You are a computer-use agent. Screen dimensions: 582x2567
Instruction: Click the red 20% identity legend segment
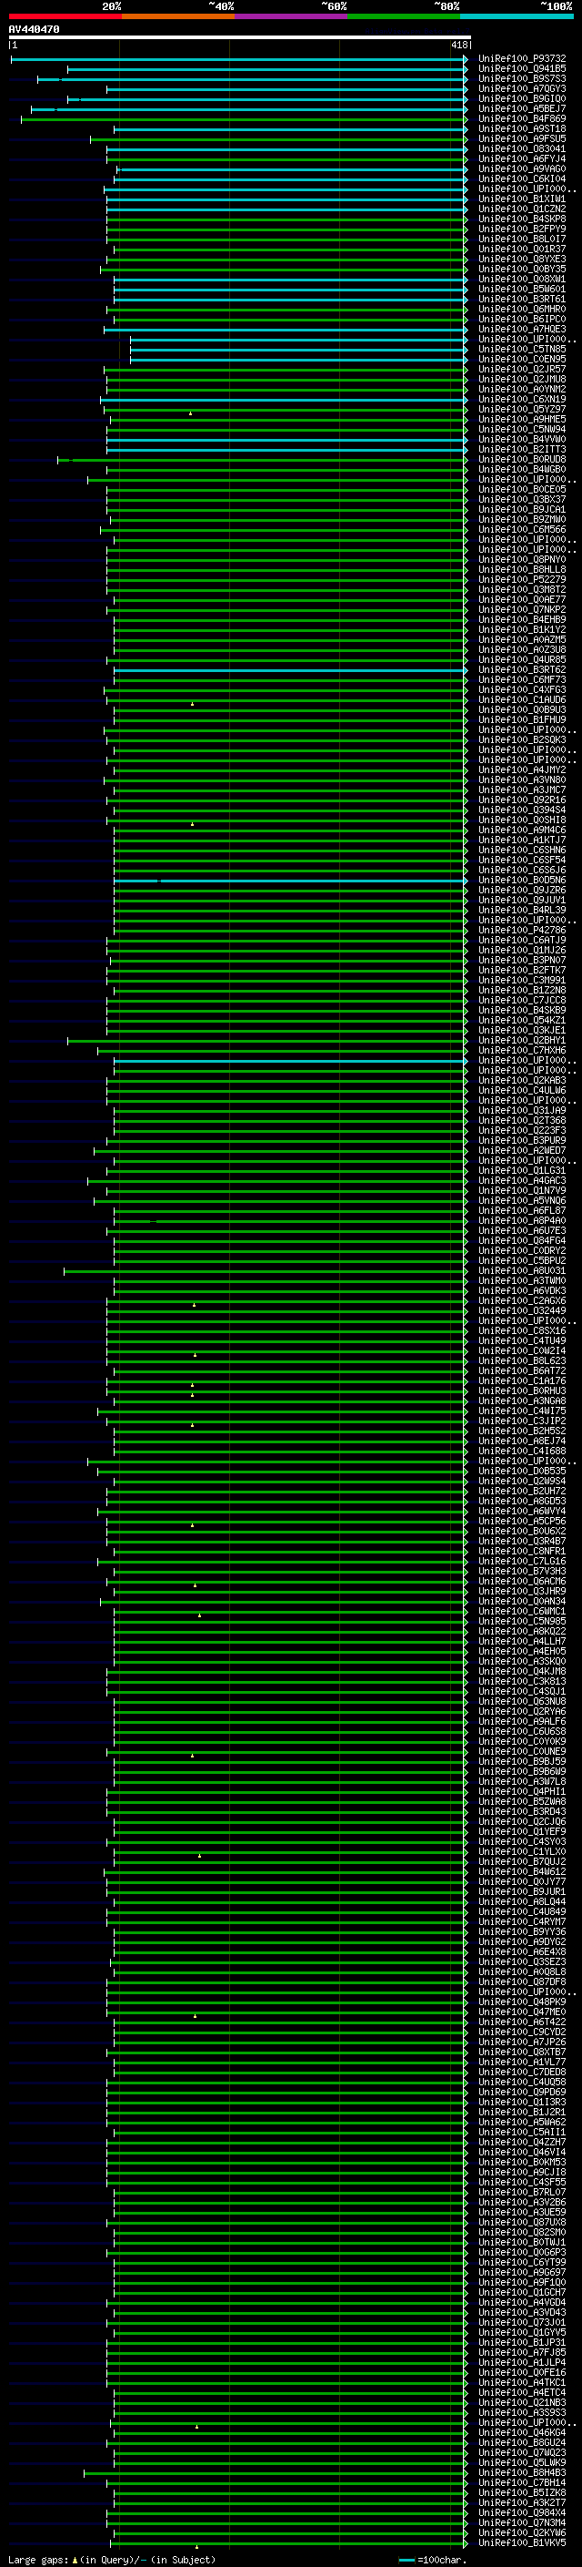click(x=65, y=16)
